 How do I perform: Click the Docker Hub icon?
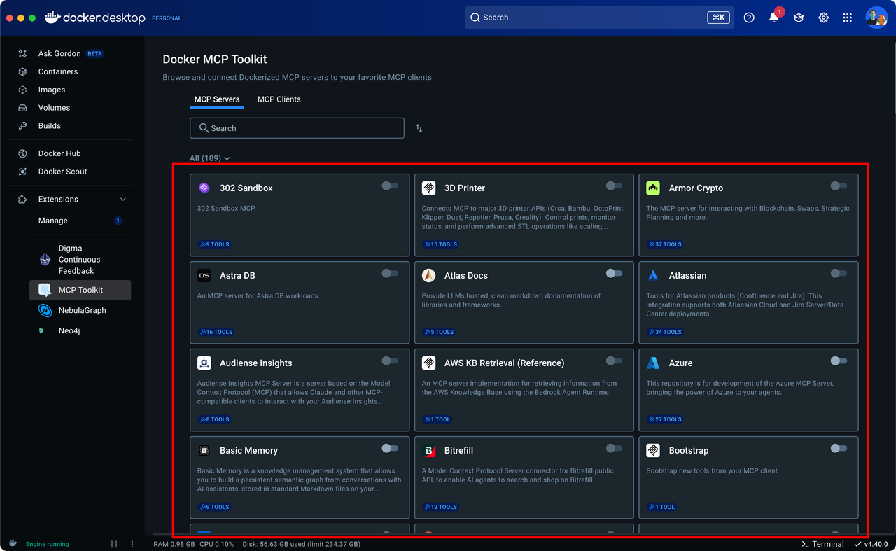click(22, 153)
